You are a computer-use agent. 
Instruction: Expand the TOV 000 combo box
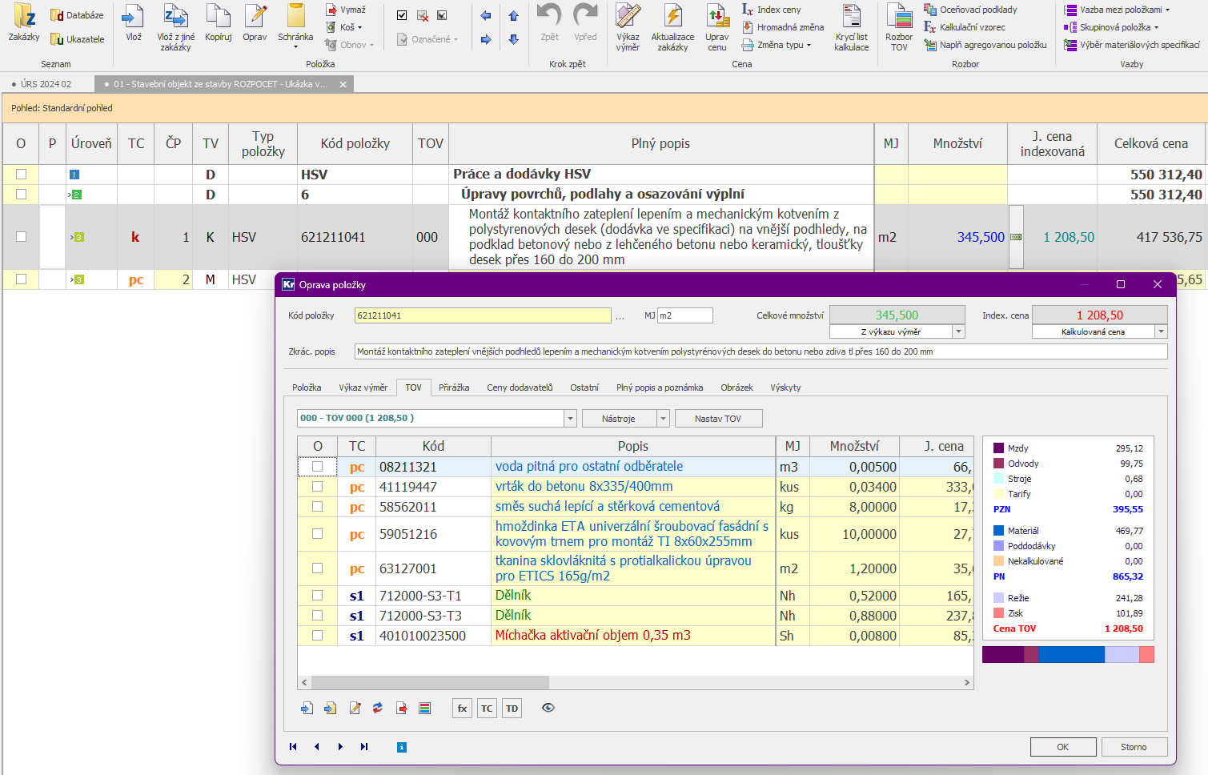[570, 419]
